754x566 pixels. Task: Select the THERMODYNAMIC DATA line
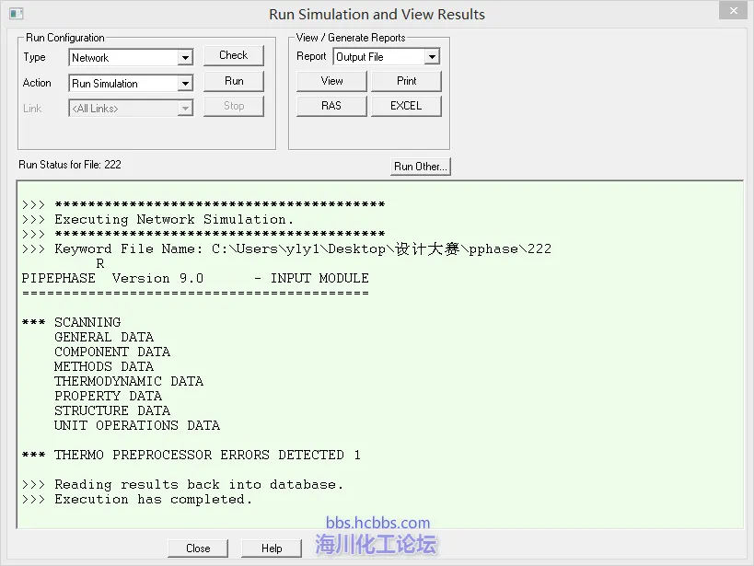[x=129, y=381]
